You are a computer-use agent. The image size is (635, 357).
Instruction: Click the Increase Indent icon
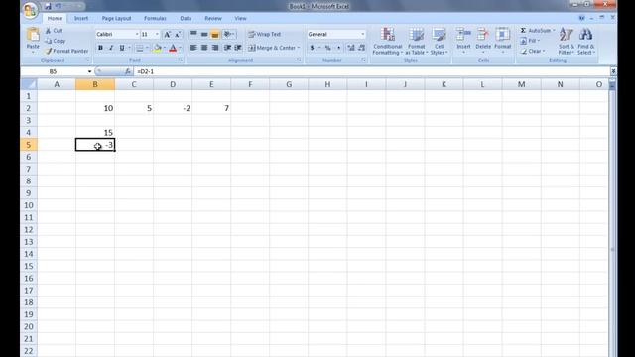tap(238, 48)
